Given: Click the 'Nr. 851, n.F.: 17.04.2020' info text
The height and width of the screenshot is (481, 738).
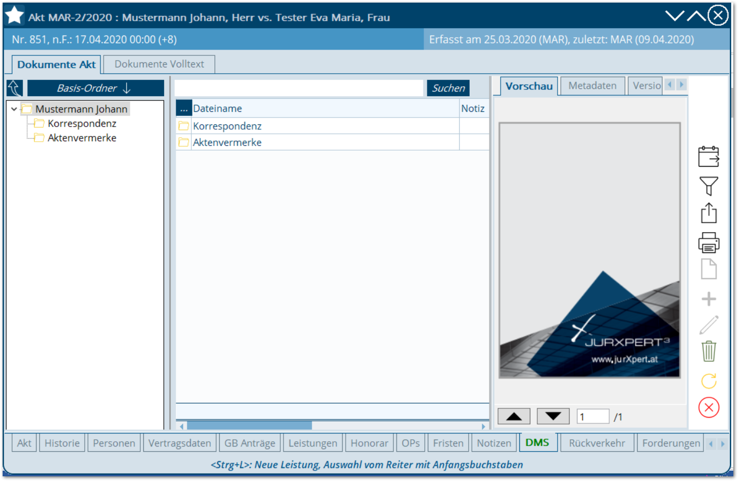Looking at the screenshot, I should point(94,39).
